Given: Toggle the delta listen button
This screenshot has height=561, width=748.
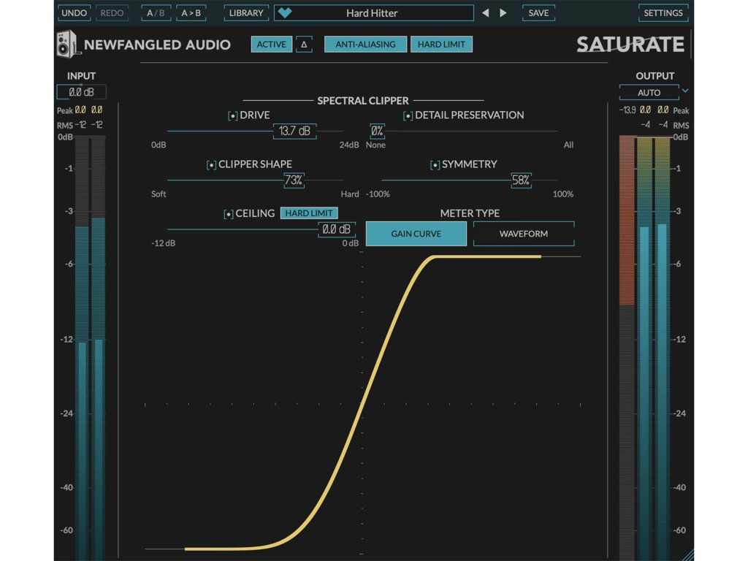Looking at the screenshot, I should 304,45.
